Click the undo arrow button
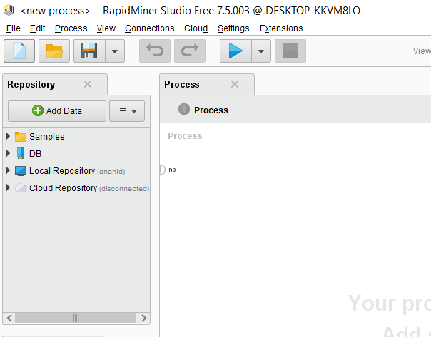 point(155,51)
